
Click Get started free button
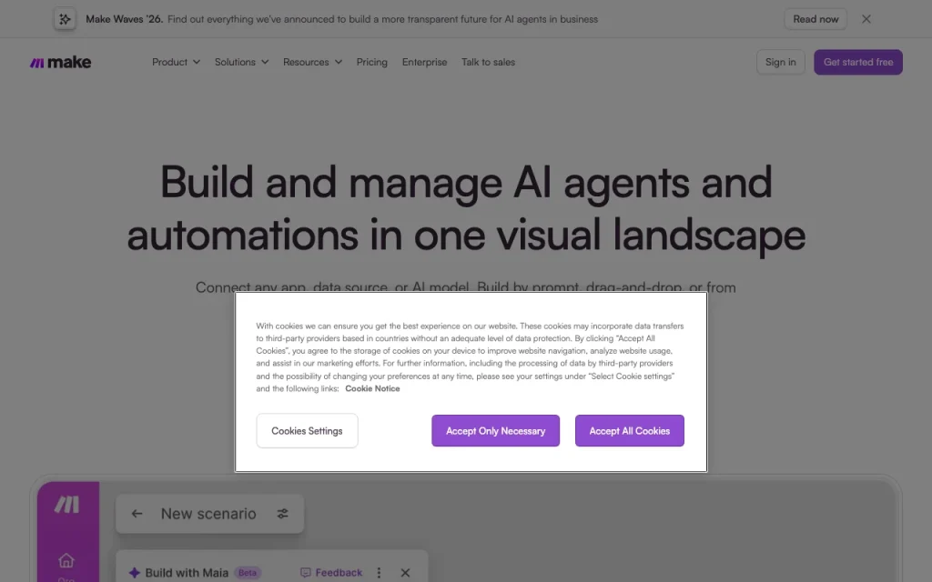(857, 62)
